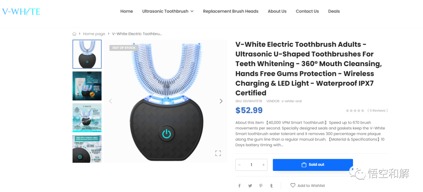Share product on Twitter icon
This screenshot has width=423, height=192.
[250, 186]
